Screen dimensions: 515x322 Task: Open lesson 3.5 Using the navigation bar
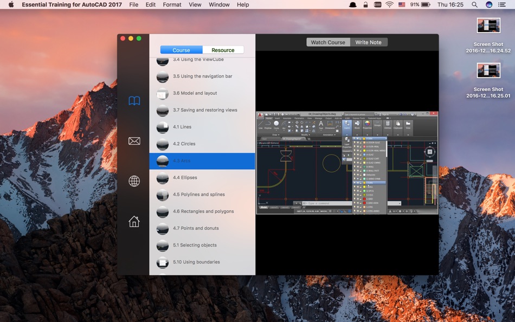(202, 76)
